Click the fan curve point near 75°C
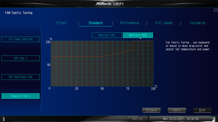The height and width of the screenshot is (122, 218). (x=128, y=50)
